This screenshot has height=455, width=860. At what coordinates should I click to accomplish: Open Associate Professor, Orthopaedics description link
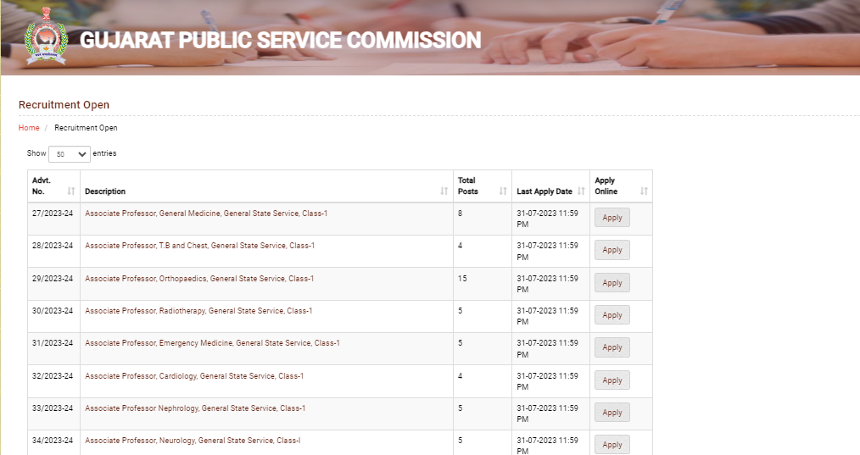pyautogui.click(x=199, y=279)
